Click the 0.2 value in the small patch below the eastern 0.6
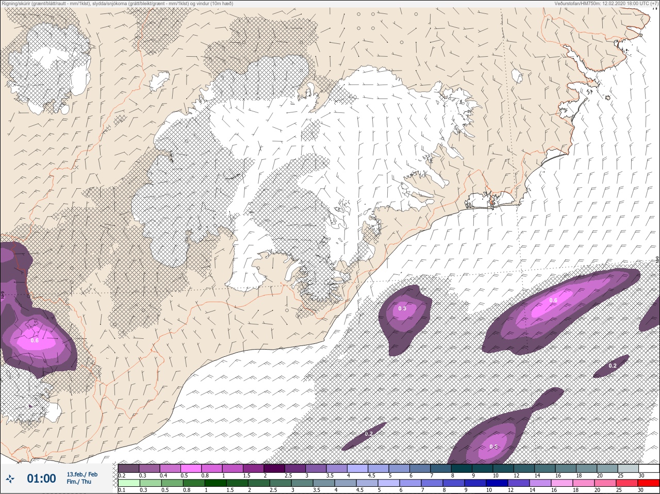Screen dimensions: 660x494 (x=613, y=366)
